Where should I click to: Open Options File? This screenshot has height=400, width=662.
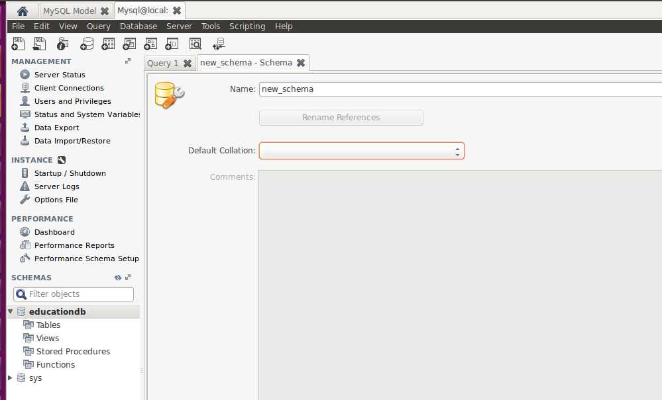[x=56, y=200]
